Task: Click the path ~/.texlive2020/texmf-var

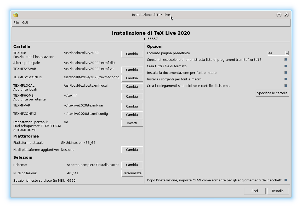Action: pyautogui.click(x=83, y=105)
